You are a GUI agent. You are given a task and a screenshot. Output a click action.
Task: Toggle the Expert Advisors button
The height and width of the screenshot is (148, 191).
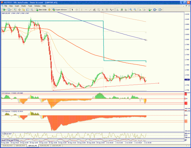tap(60, 10)
